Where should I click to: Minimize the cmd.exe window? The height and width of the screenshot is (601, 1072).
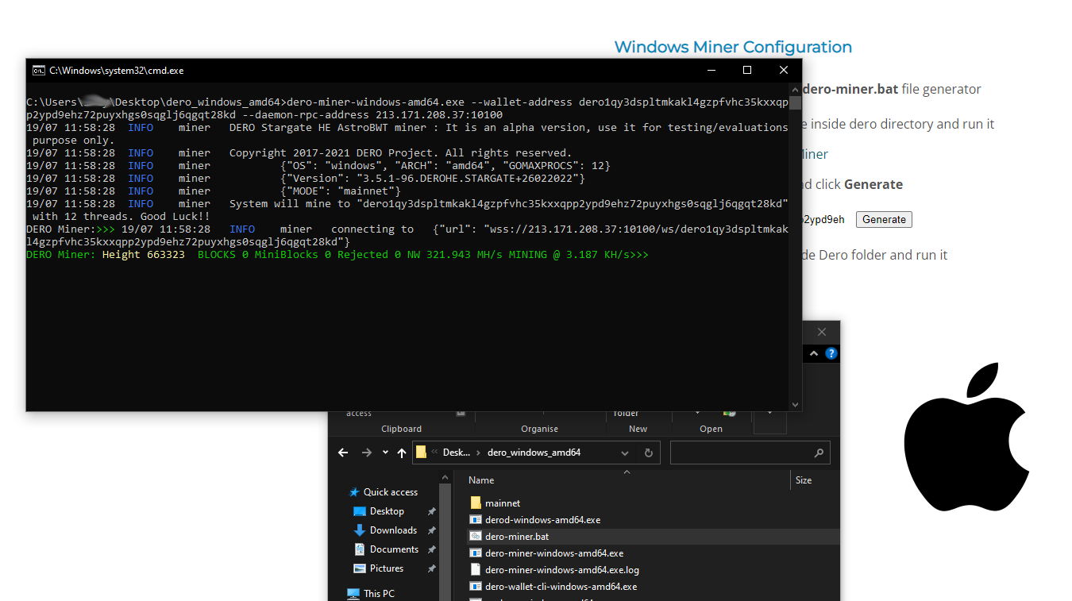point(711,70)
